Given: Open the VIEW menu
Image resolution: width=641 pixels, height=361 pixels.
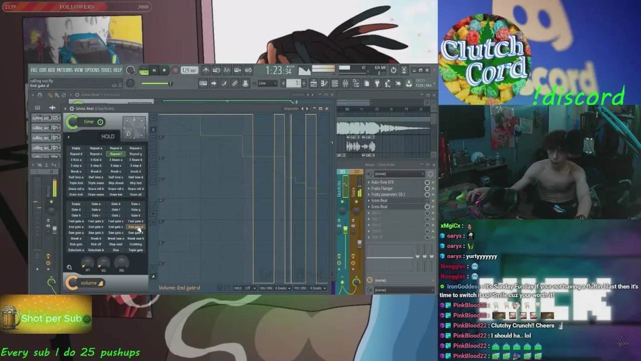Looking at the screenshot, I should 79,70.
